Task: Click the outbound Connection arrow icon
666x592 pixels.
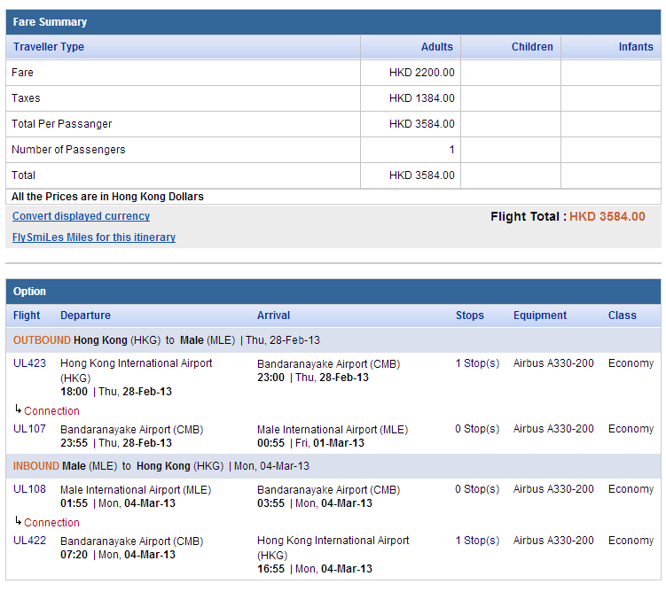Action: [x=18, y=409]
